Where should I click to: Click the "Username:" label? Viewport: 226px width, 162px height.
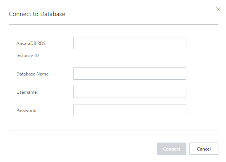[27, 92]
